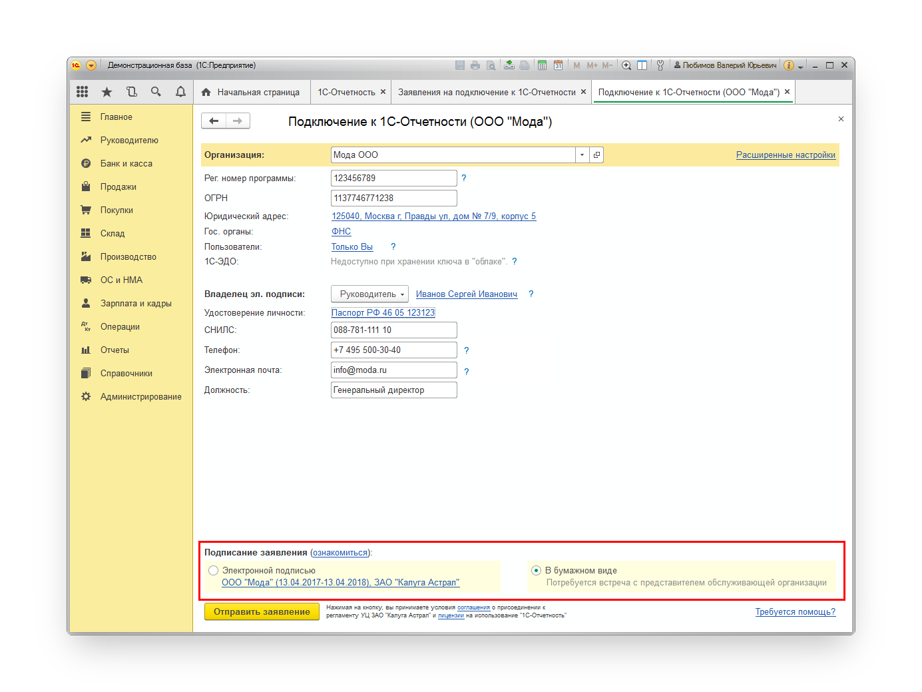Image resolution: width=922 pixels, height=692 pixels.
Task: Select the Электронной подписью radio button
Action: click(213, 570)
